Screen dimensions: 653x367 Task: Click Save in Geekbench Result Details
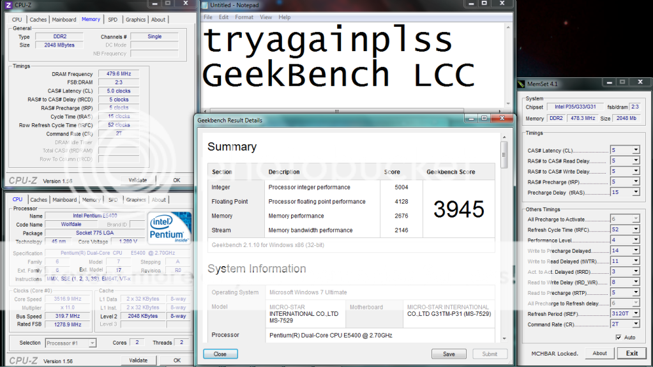pos(449,354)
